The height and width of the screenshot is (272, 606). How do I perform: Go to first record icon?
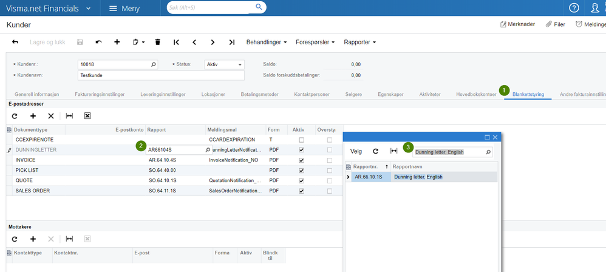176,42
